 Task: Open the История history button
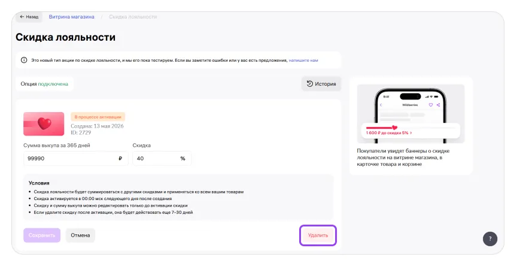click(x=321, y=84)
